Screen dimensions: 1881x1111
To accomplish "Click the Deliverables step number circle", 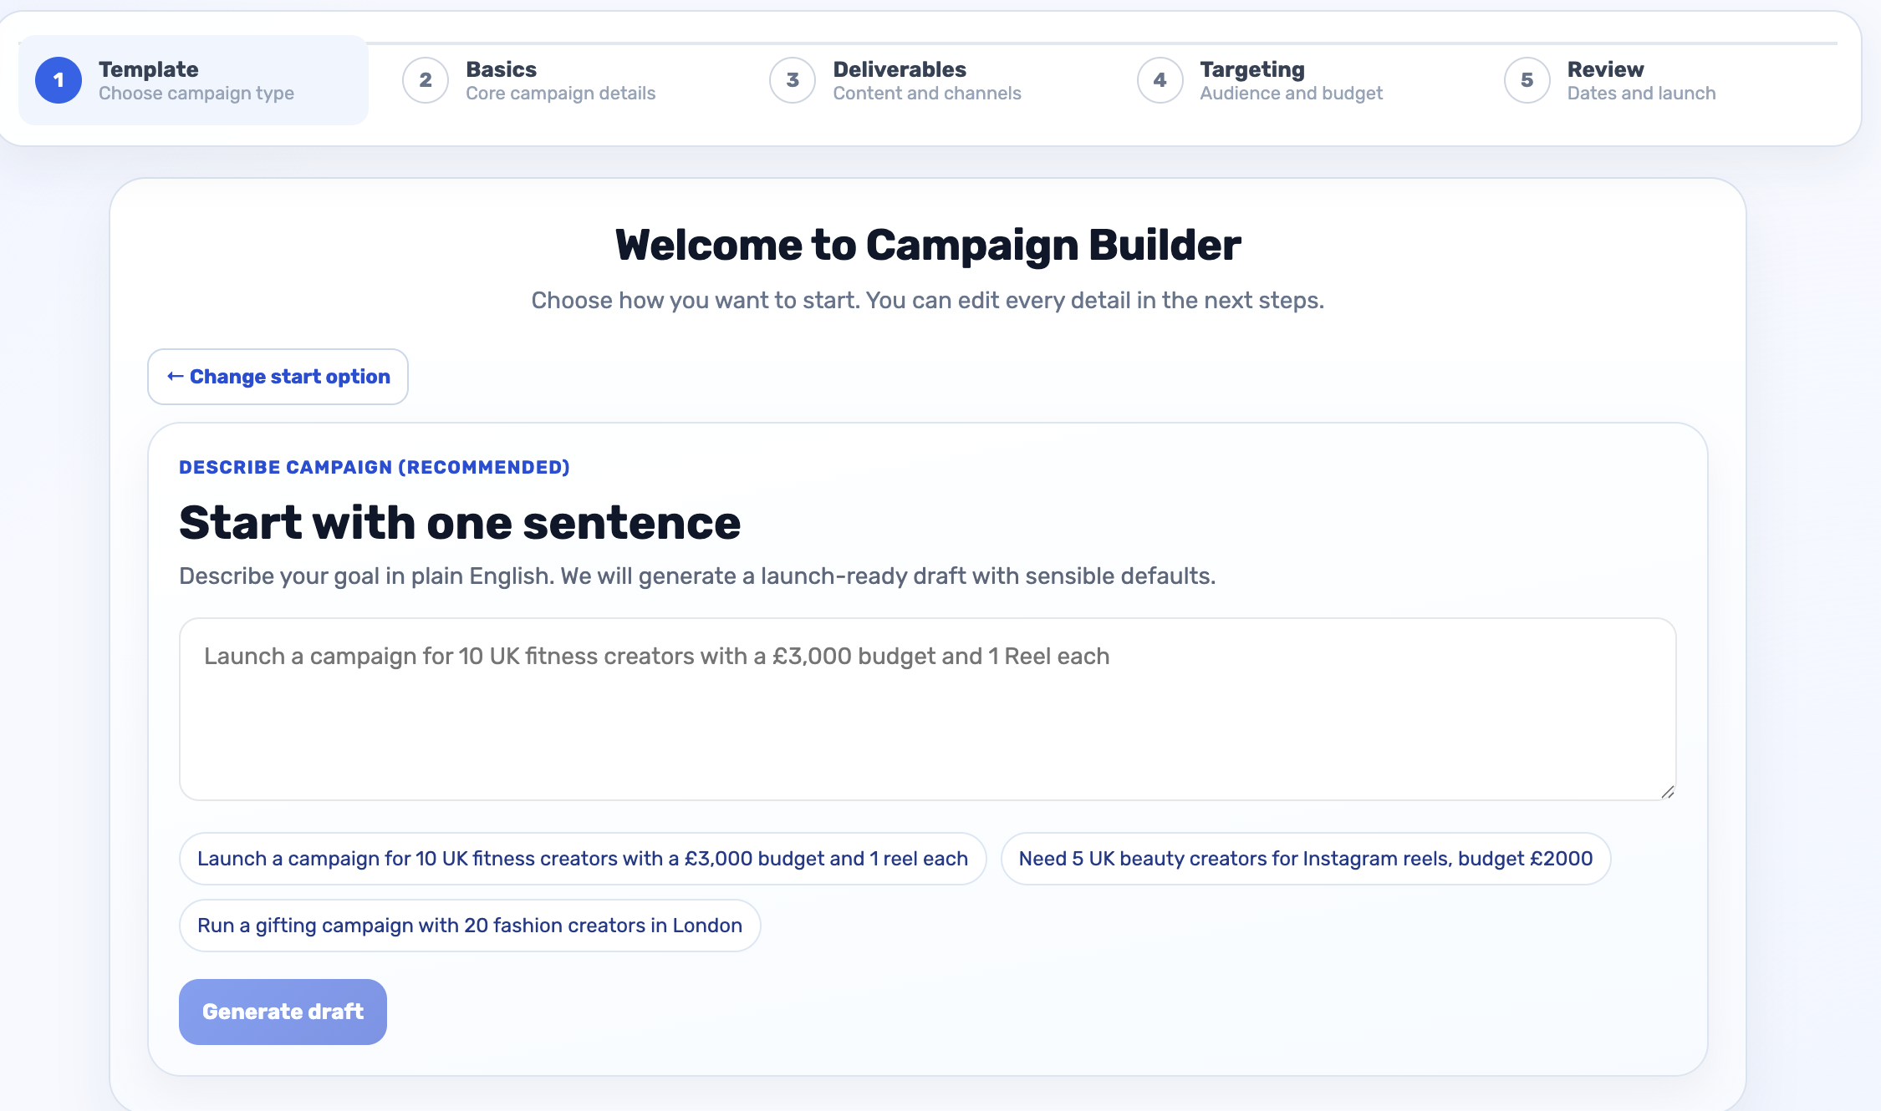I will (x=792, y=80).
